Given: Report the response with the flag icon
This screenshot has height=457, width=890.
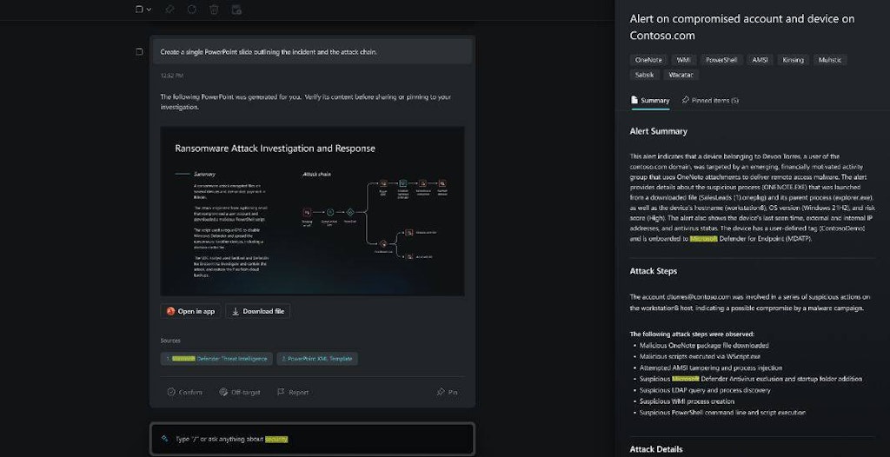Looking at the screenshot, I should [293, 393].
